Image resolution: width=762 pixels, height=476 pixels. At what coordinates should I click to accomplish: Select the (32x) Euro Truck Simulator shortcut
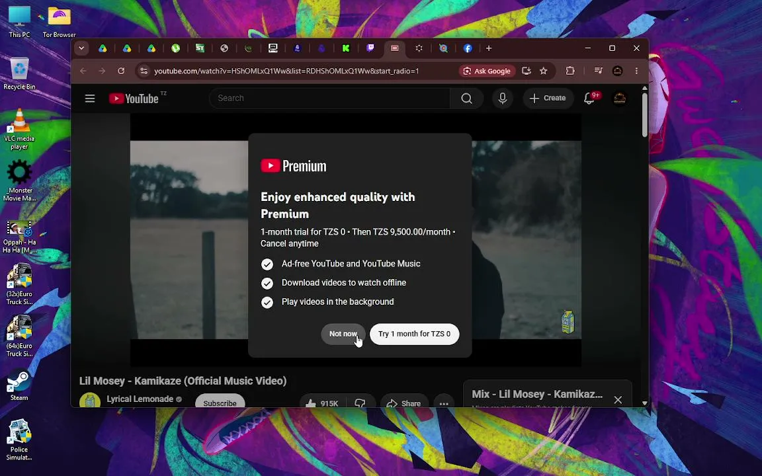click(19, 285)
